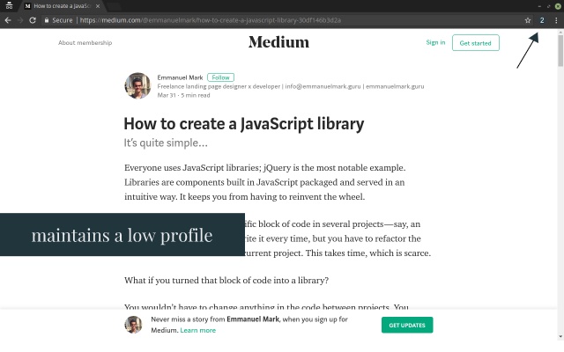Open the top-left window menu icon

coord(9,6)
